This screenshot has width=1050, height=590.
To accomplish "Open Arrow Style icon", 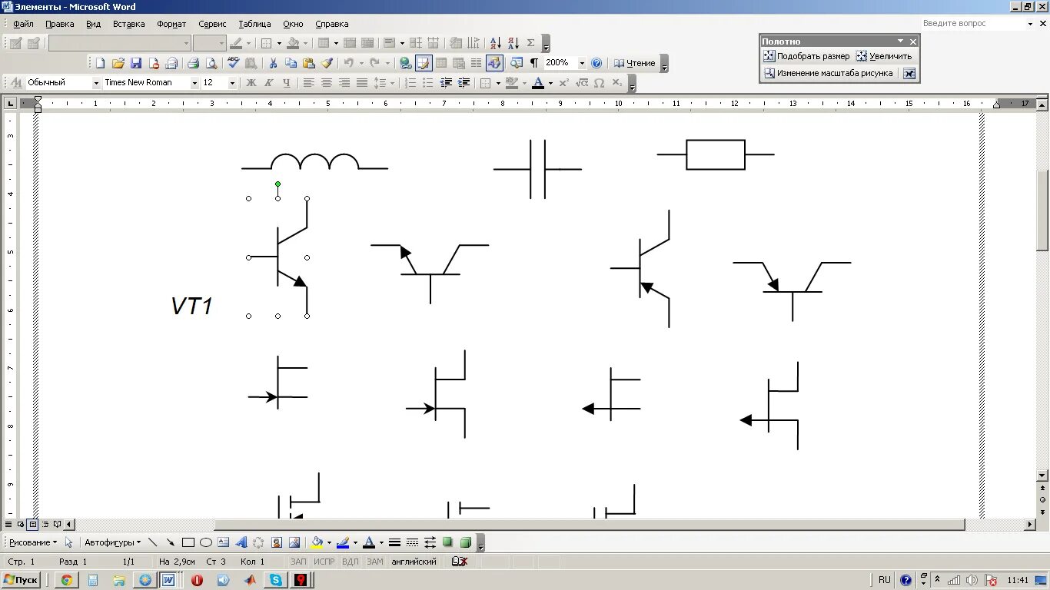I will 430,542.
